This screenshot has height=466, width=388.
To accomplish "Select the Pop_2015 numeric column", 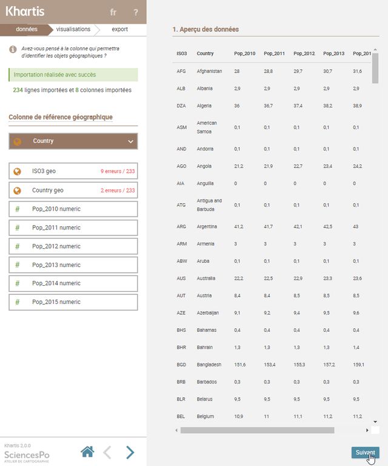I will point(73,302).
